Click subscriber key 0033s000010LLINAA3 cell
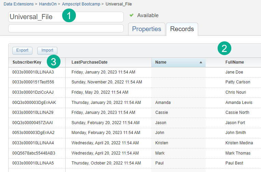Screen dimensions: 261x172 tap(33, 72)
